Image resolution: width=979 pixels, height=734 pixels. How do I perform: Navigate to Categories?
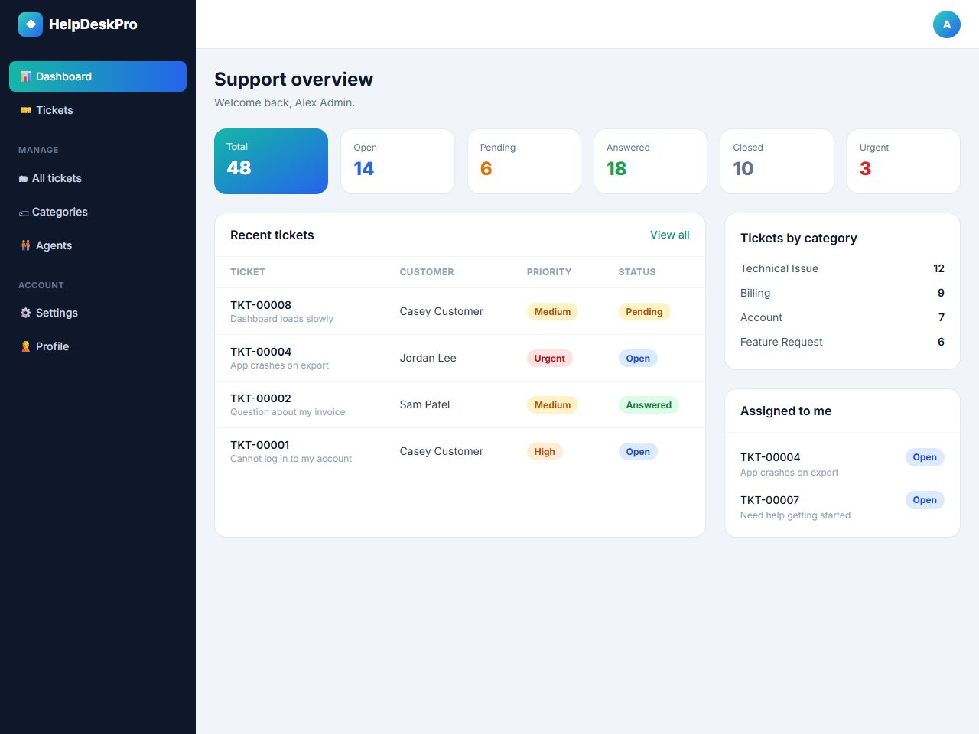(x=98, y=212)
